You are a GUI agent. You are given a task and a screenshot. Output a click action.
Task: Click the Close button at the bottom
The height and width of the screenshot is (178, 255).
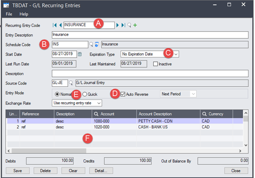pyautogui.click(x=236, y=171)
